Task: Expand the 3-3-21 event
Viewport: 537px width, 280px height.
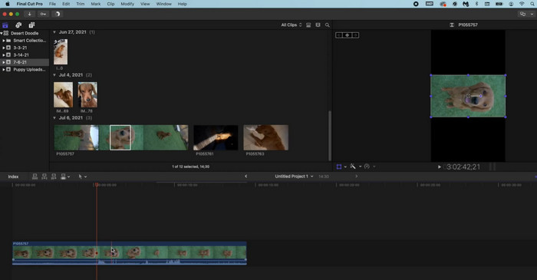Action: pyautogui.click(x=4, y=48)
